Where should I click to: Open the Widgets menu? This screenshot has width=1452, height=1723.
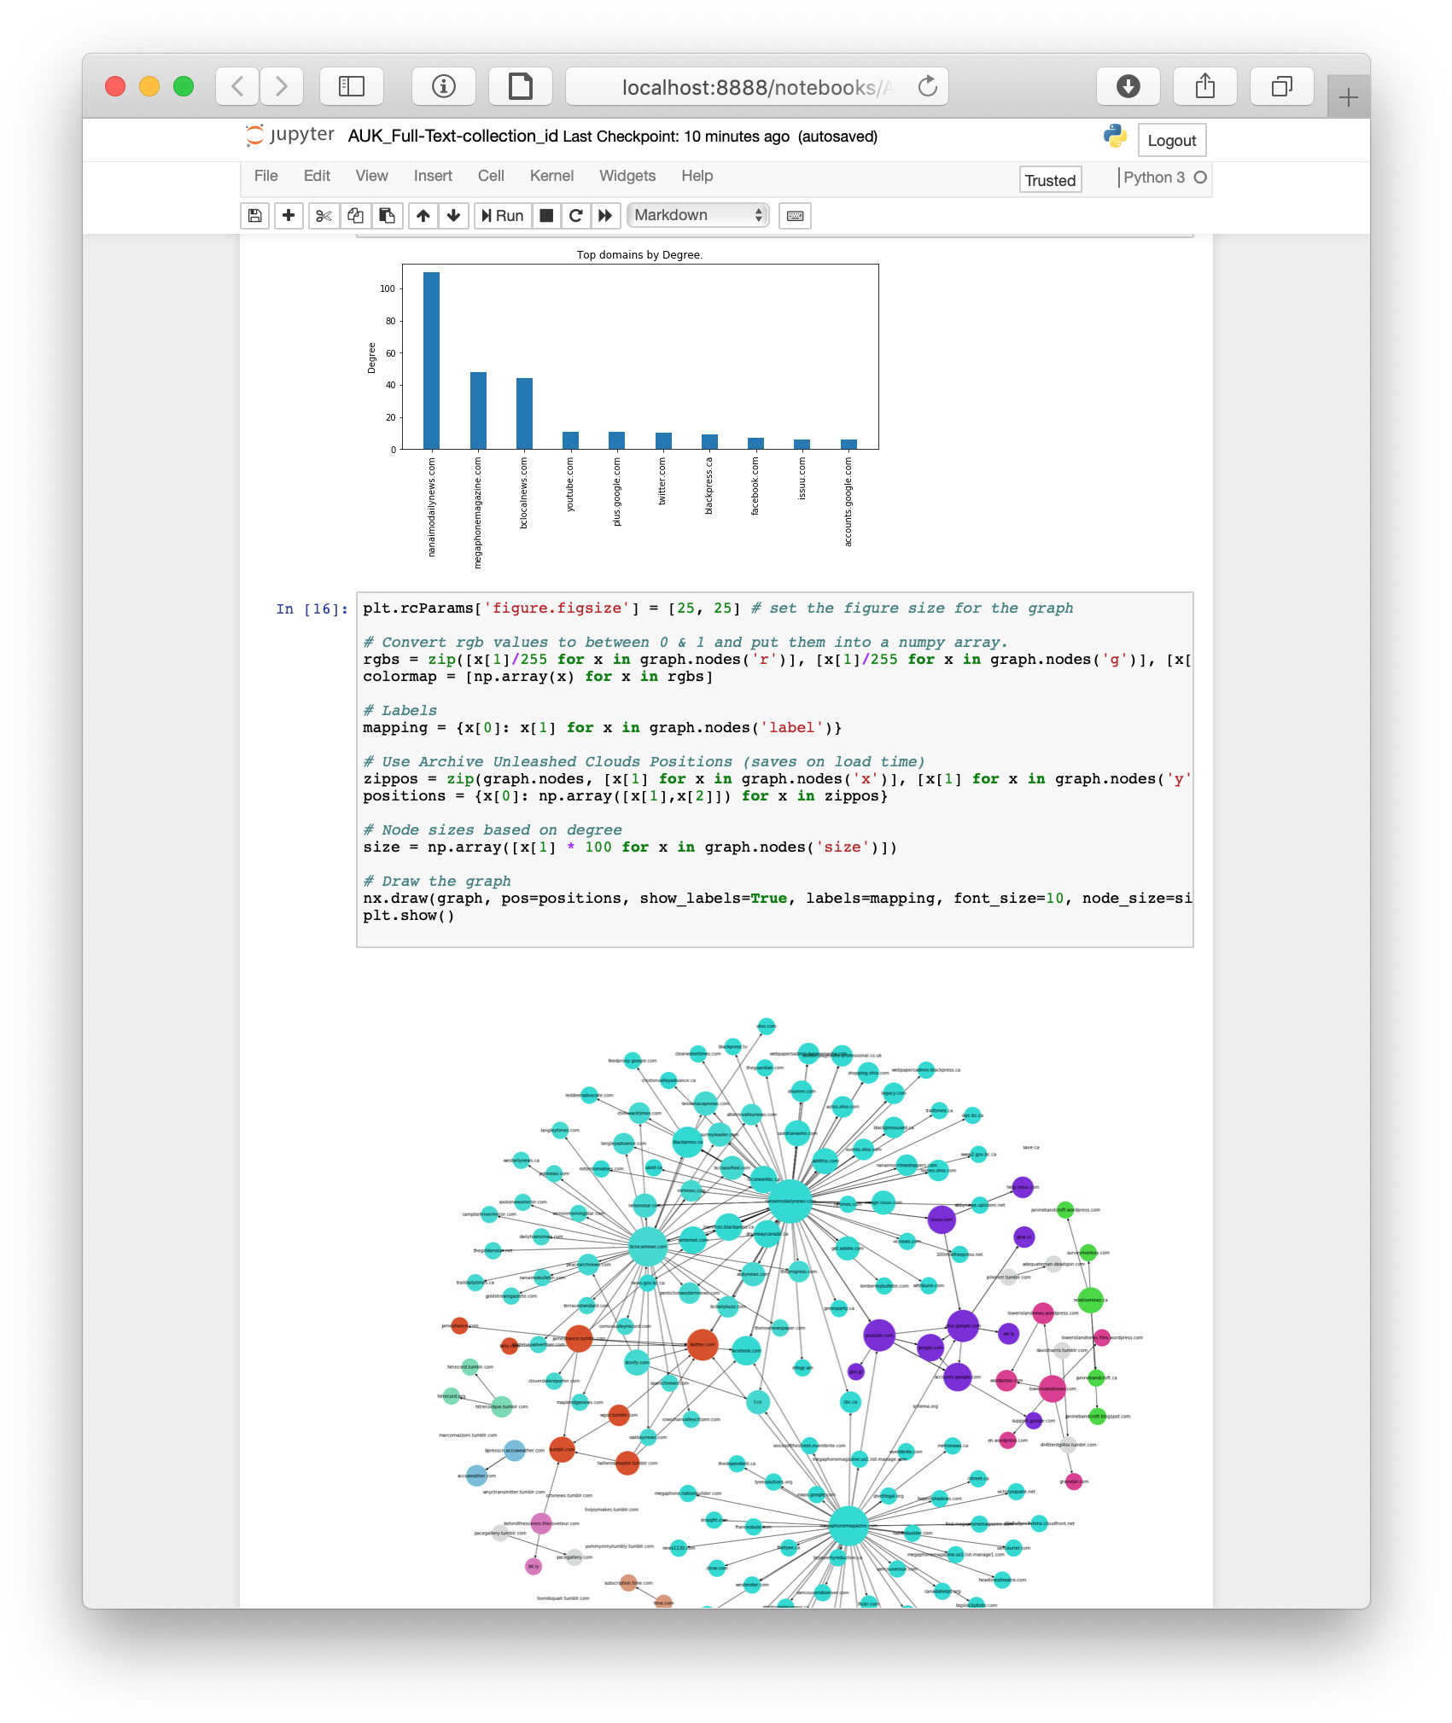627,176
